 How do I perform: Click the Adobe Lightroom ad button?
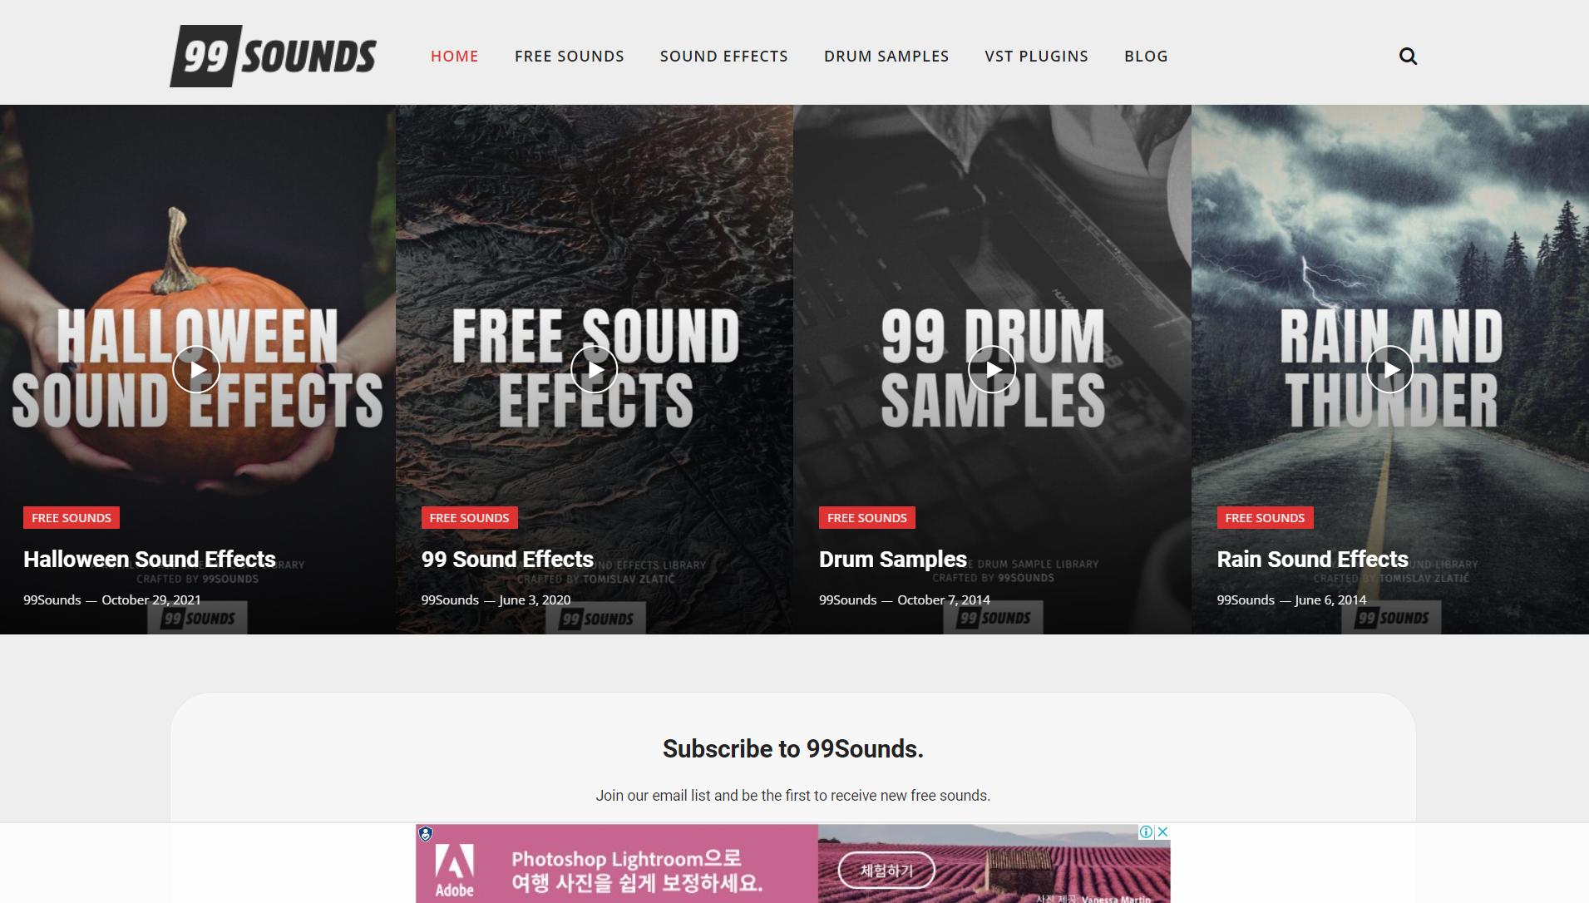pos(886,871)
